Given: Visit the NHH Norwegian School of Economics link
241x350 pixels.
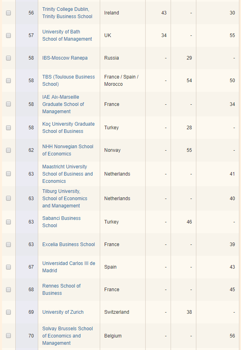Looking at the screenshot, I should click(68, 150).
